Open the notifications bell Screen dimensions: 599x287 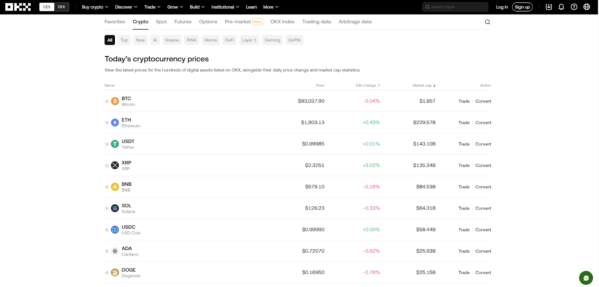click(561, 7)
